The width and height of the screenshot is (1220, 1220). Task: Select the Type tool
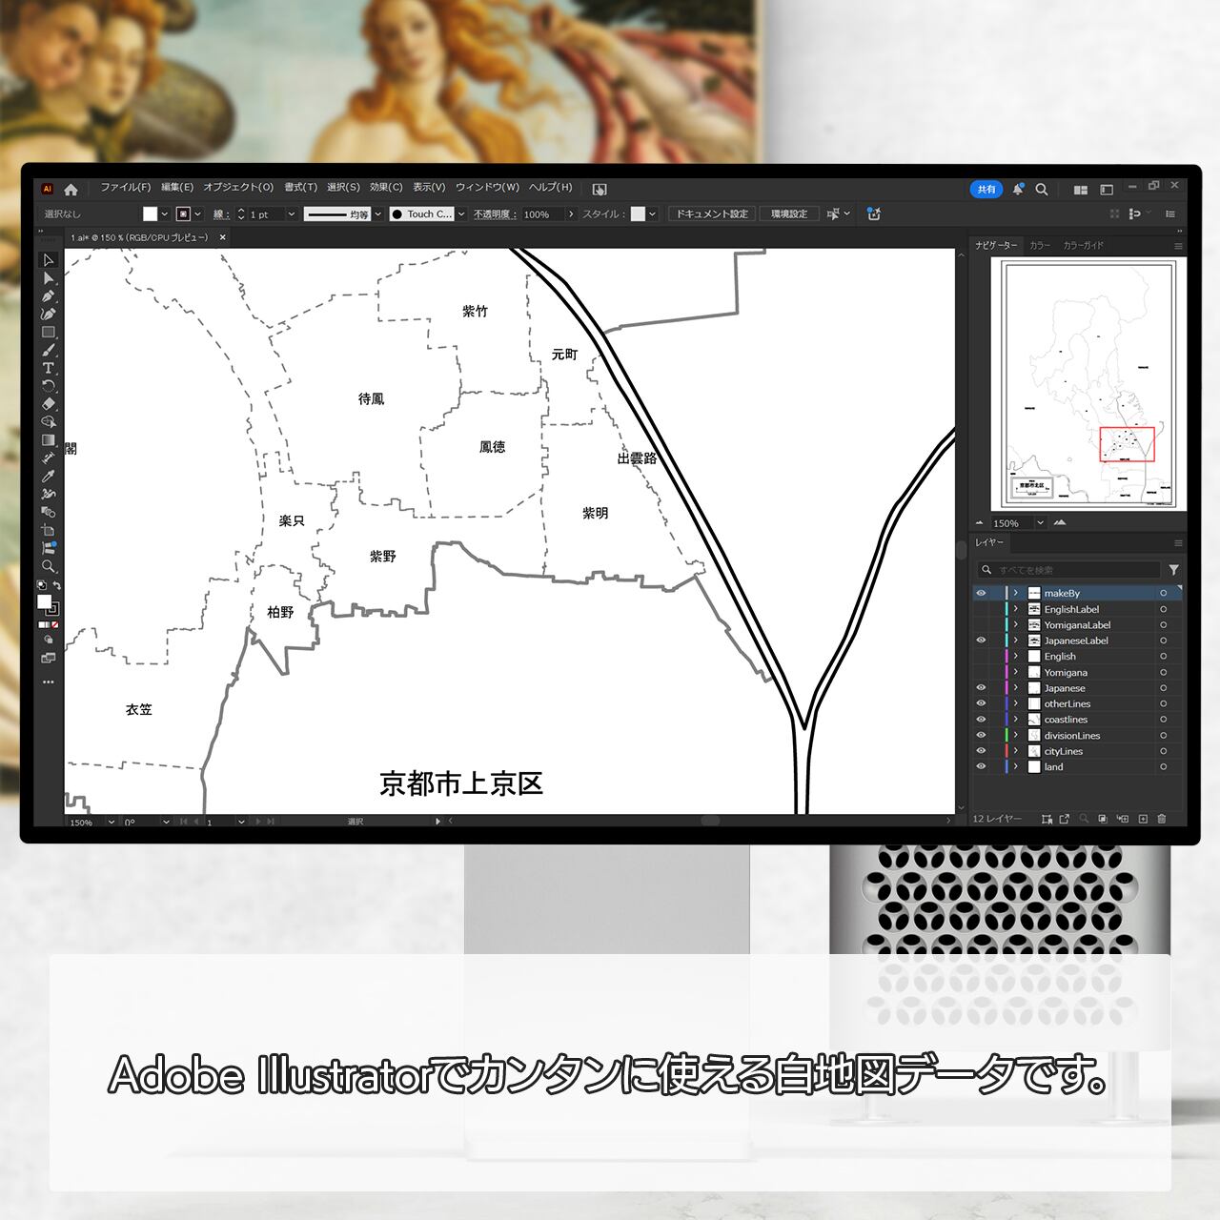49,368
